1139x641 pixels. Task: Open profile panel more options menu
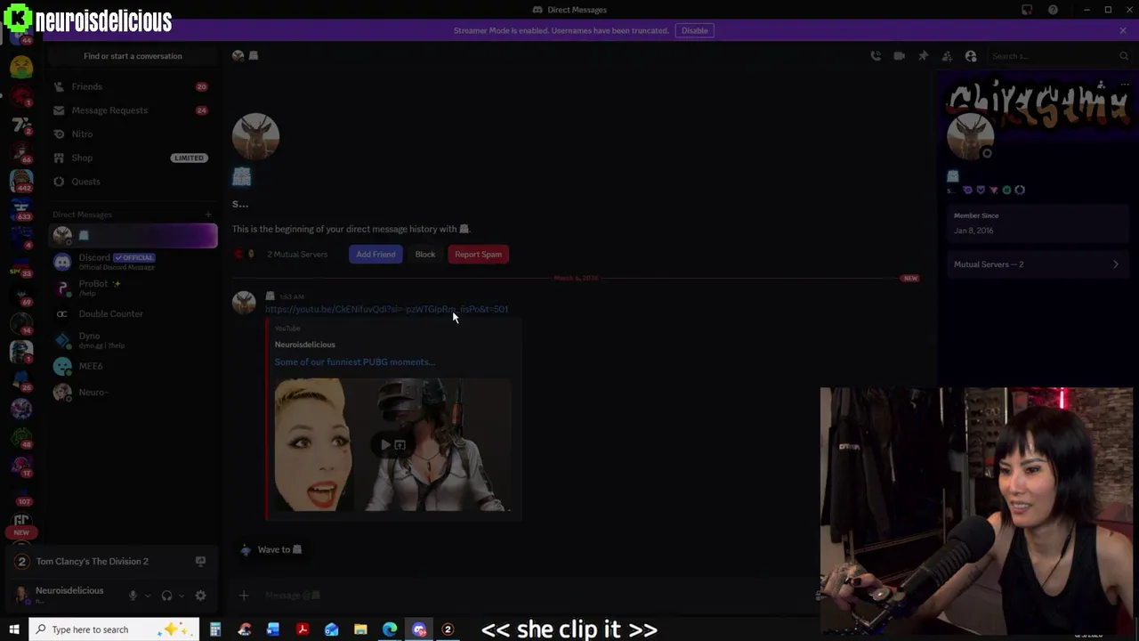point(1124,85)
